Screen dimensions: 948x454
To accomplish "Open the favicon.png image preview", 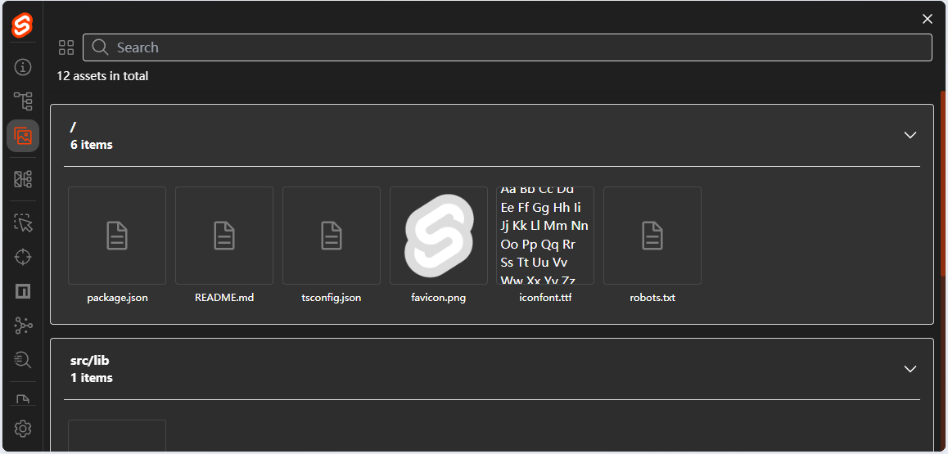I will coord(438,236).
